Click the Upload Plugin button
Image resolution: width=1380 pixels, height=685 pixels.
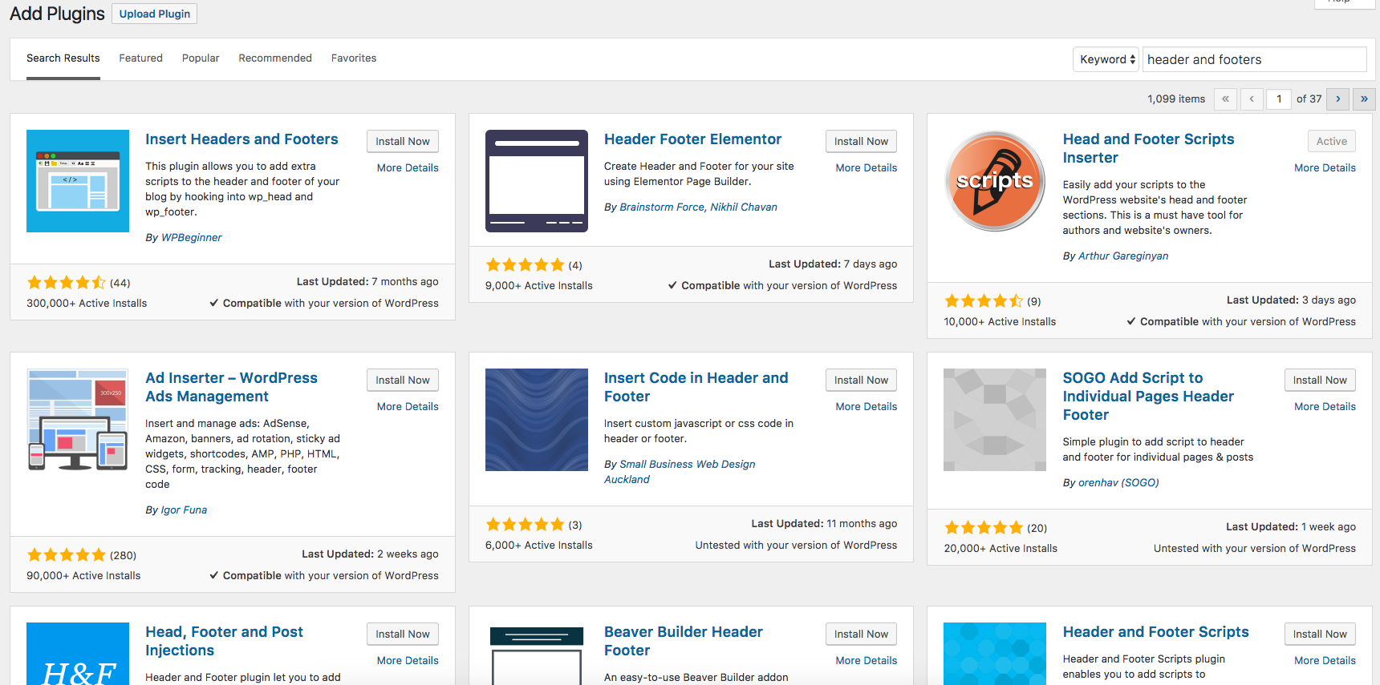(x=155, y=14)
